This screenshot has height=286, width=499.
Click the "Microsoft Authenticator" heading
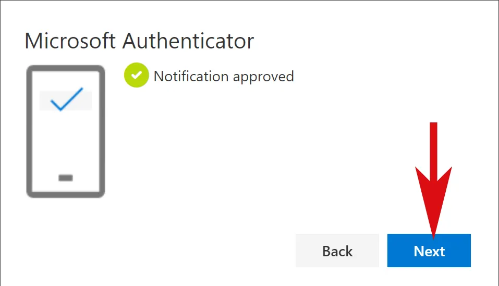tap(139, 41)
